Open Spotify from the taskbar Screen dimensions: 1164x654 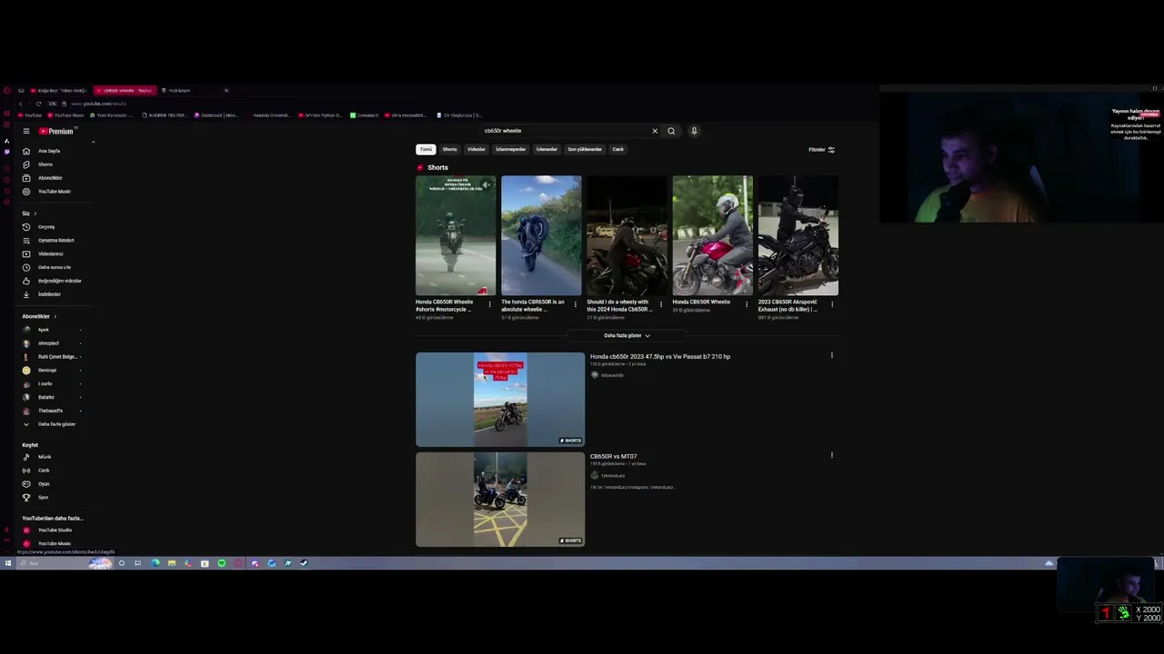(x=221, y=563)
